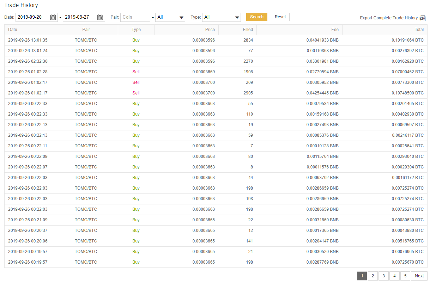430x283 pixels.
Task: Select the date 2019-09-26 00:20:06
Action: [x=28, y=241]
